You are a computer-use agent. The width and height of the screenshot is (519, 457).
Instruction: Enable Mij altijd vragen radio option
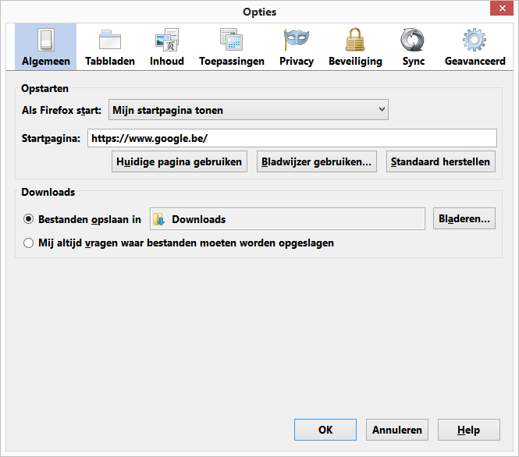pos(28,243)
